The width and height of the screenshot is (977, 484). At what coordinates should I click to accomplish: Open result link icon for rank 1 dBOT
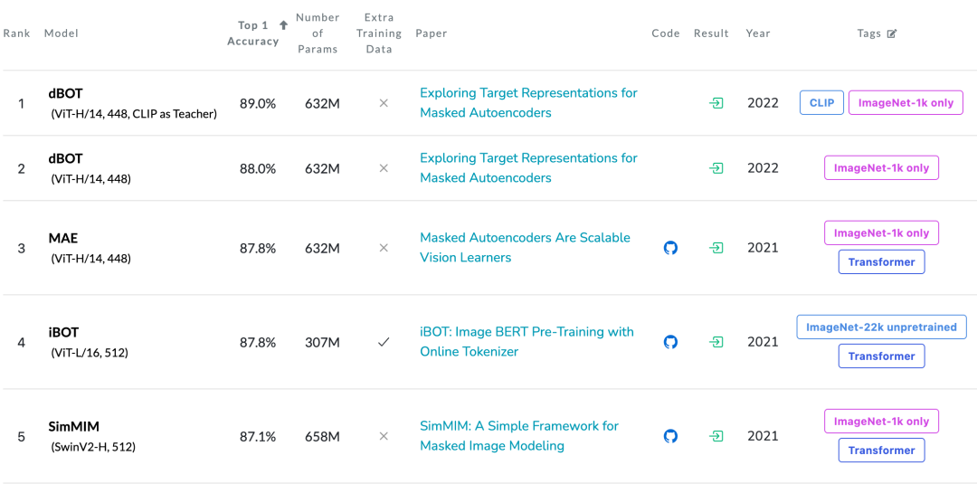pyautogui.click(x=716, y=103)
